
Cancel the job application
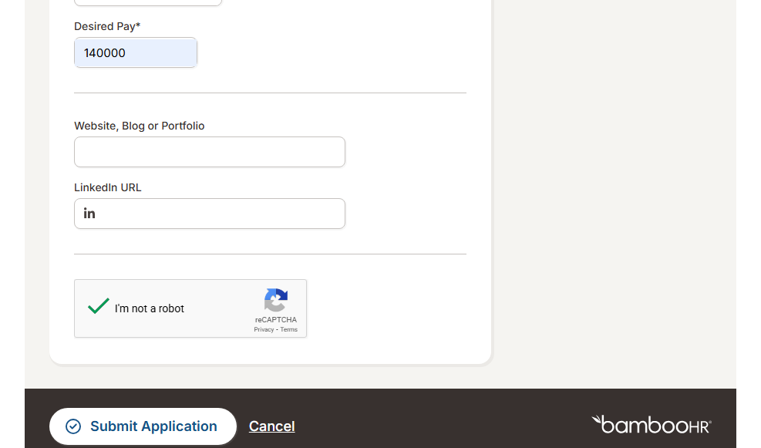pos(271,426)
